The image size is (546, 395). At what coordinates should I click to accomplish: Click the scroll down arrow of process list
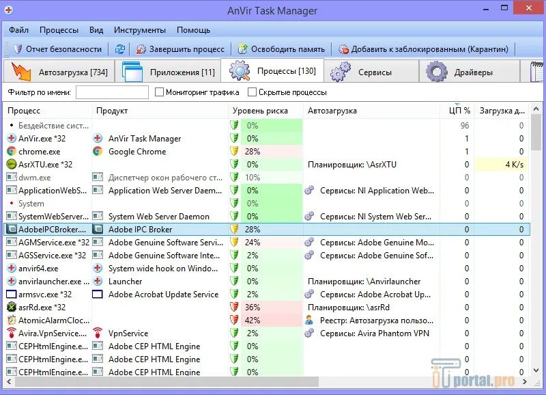(536, 370)
